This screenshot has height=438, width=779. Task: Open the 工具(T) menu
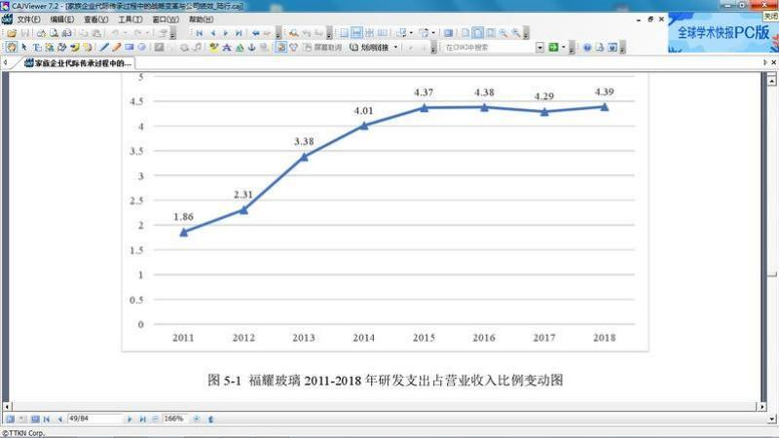pyautogui.click(x=130, y=19)
